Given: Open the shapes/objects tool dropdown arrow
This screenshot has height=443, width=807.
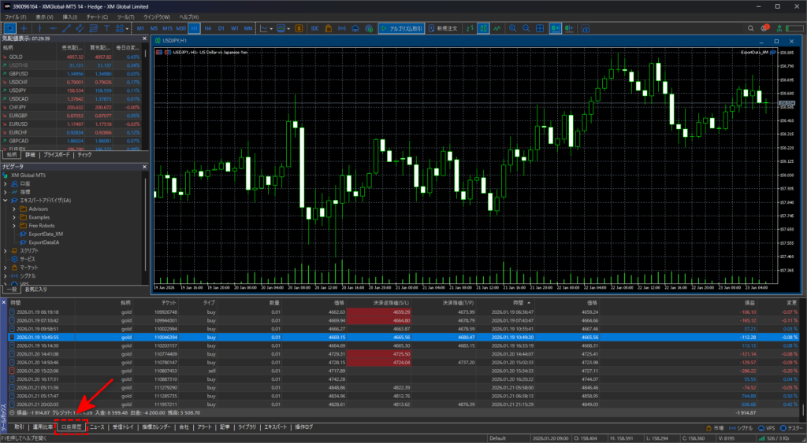Looking at the screenshot, I should (126, 28).
